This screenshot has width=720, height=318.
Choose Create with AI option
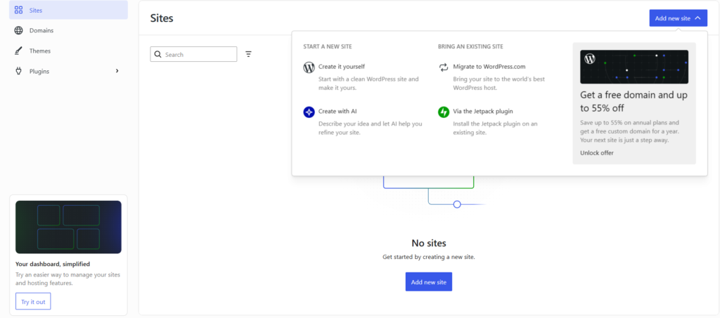pyautogui.click(x=337, y=111)
